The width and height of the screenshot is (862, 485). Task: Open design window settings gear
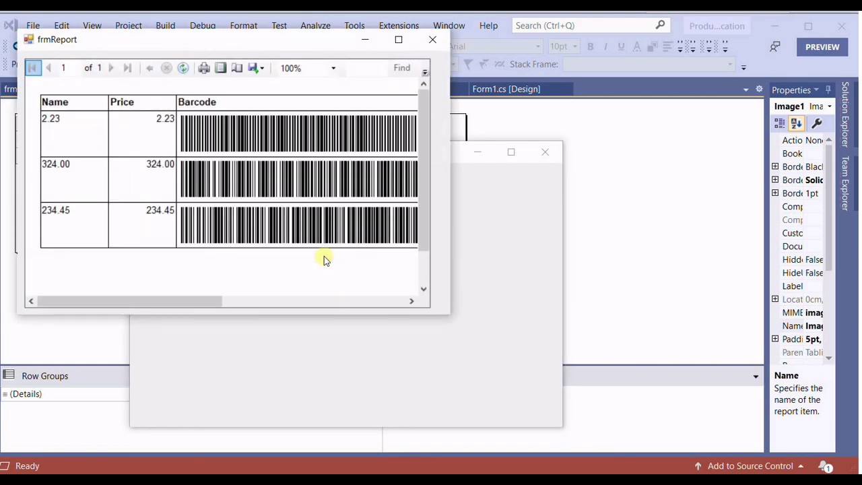tap(759, 89)
